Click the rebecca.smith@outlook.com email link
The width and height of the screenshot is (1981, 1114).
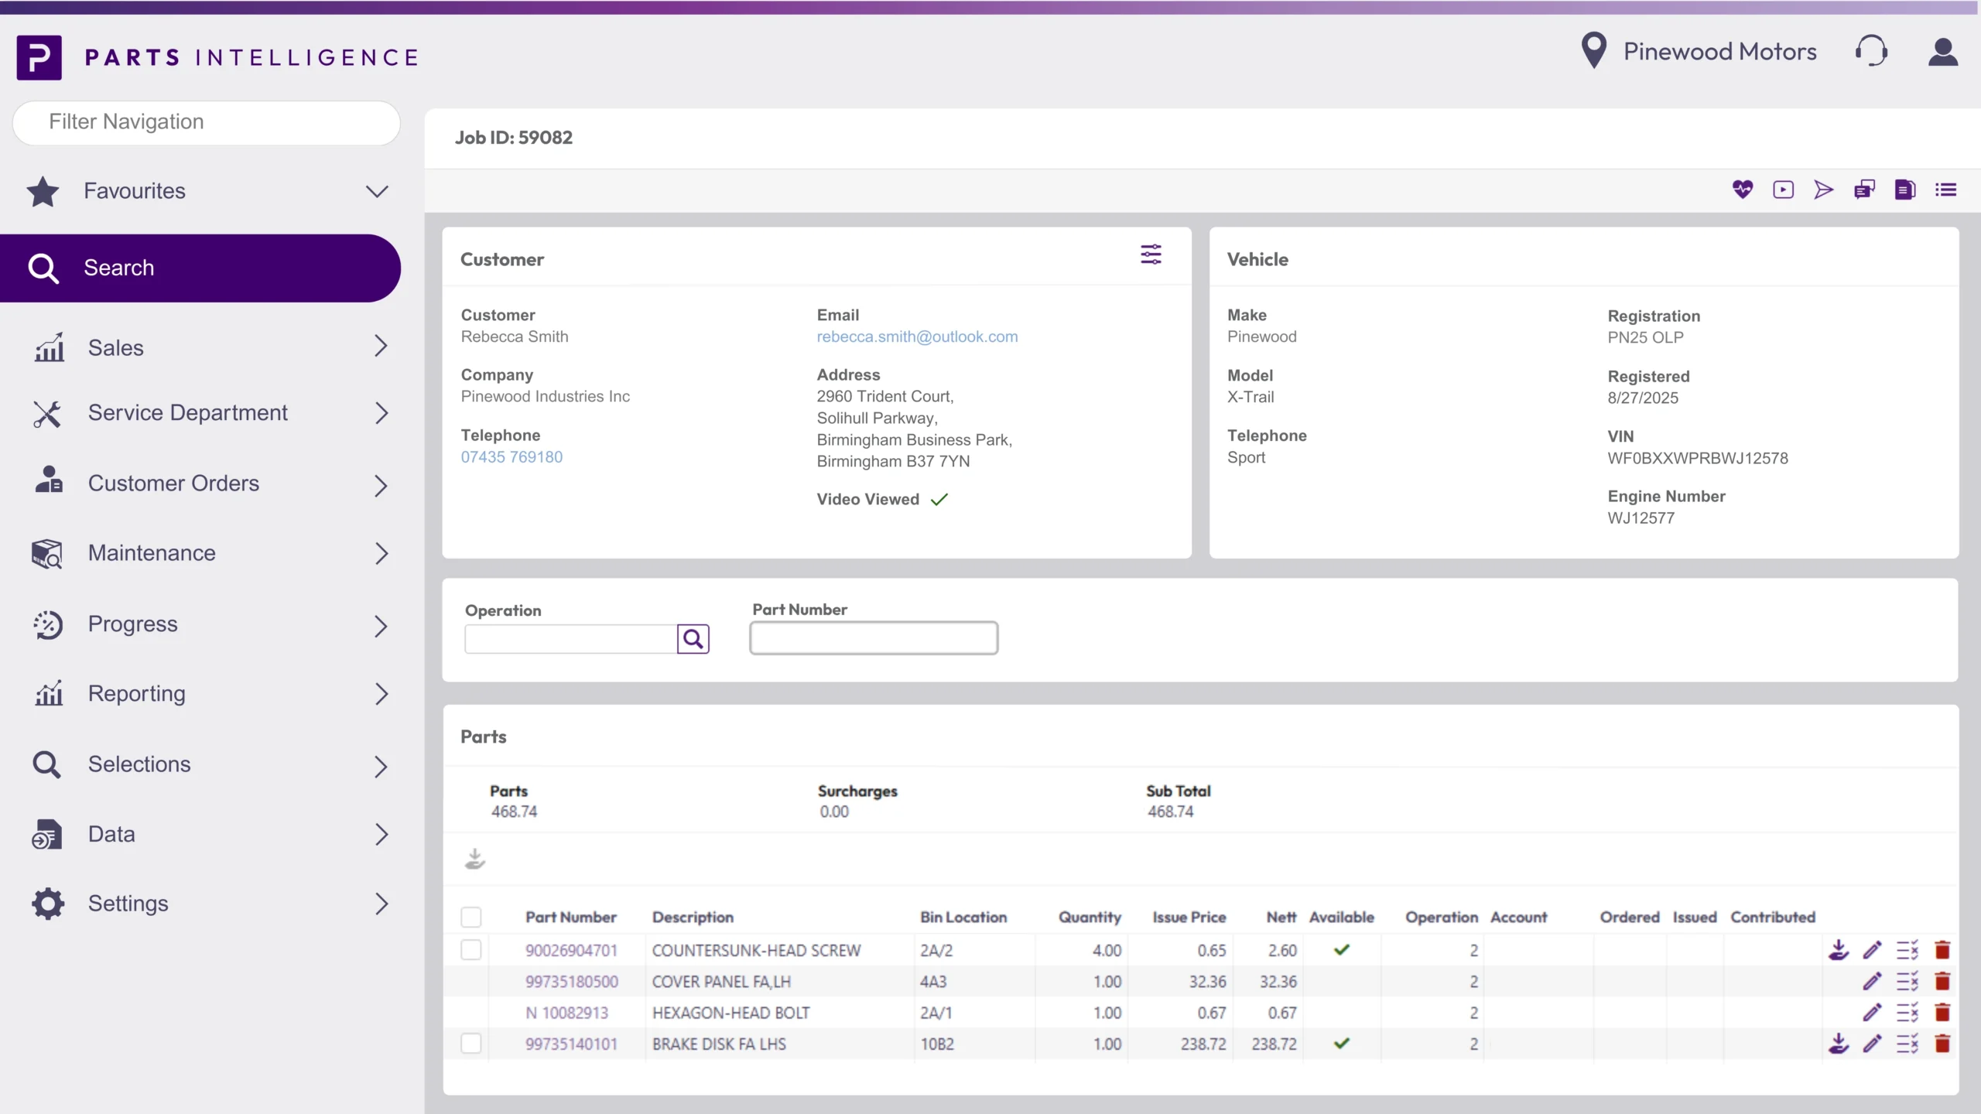pos(917,337)
